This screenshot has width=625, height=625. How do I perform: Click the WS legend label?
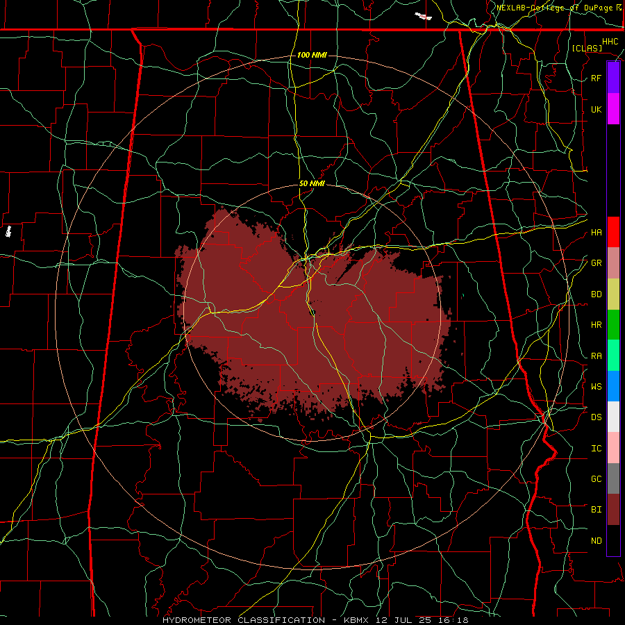[x=596, y=386]
